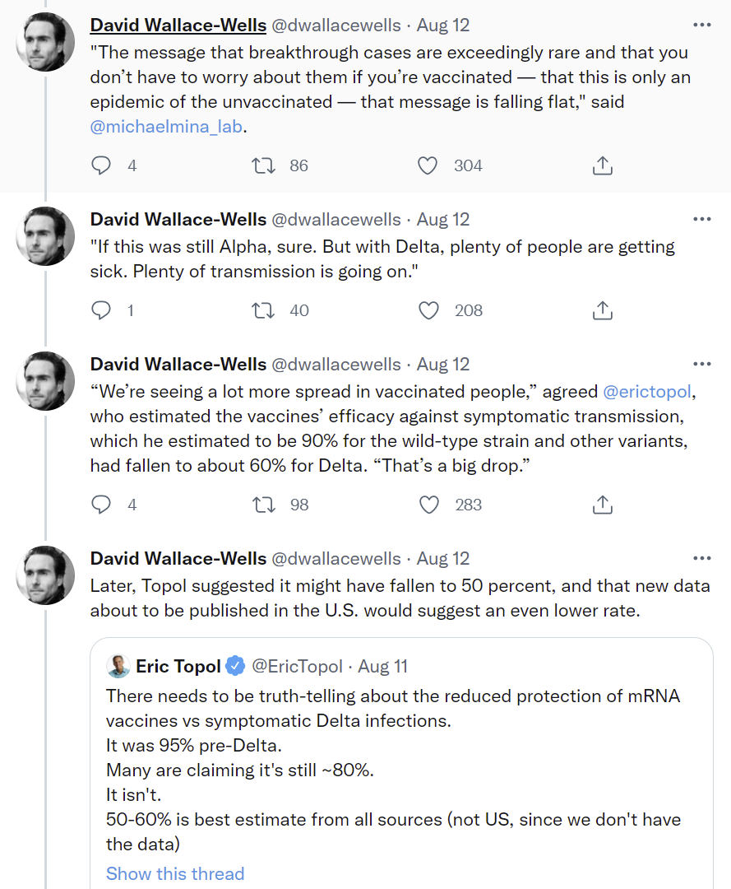Retweet the tweet with 98 retweets
731x889 pixels.
point(263,505)
